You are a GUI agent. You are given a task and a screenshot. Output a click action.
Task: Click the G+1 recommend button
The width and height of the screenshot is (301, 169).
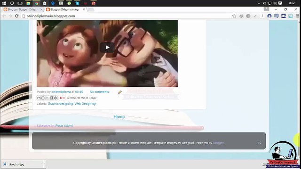62,98
